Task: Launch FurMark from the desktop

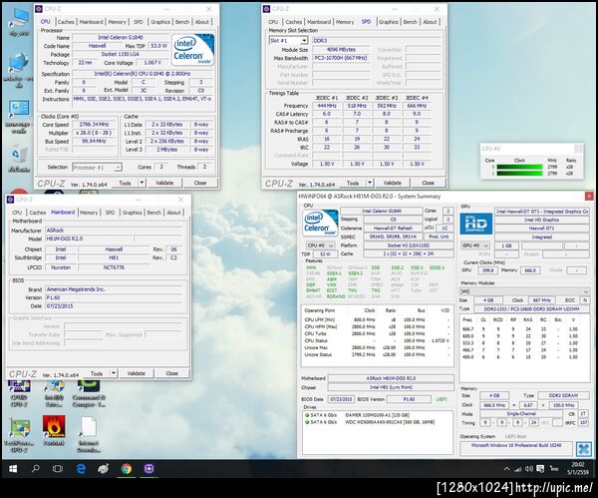Action: pyautogui.click(x=56, y=428)
